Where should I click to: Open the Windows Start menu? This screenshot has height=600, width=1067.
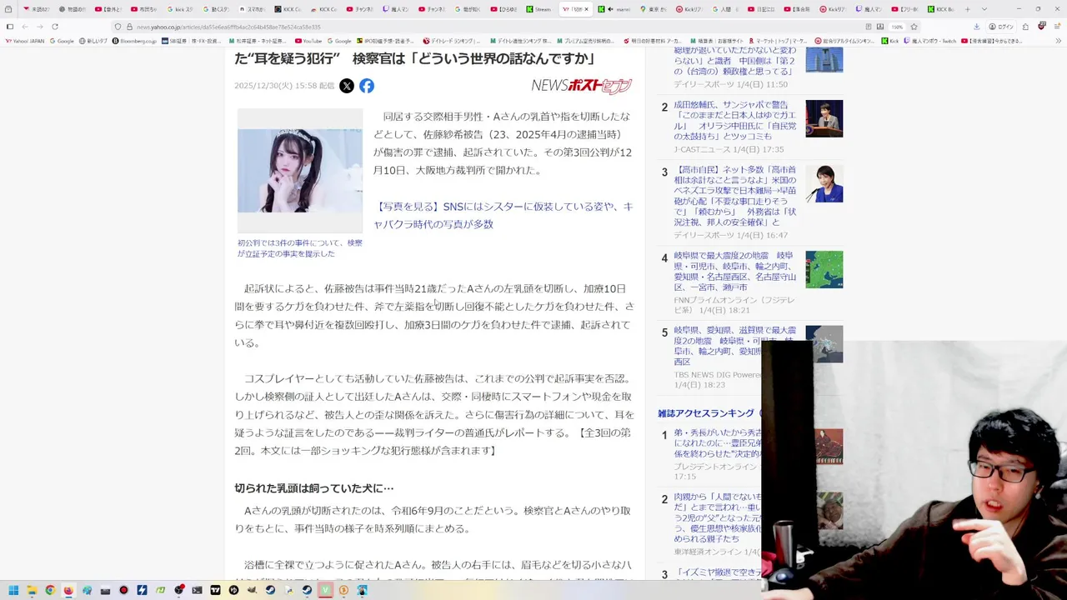13,590
